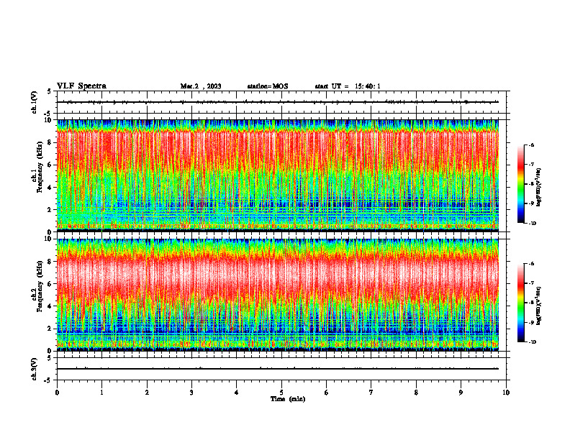Select the "start UT = 15:40: 1" text

click(348, 86)
